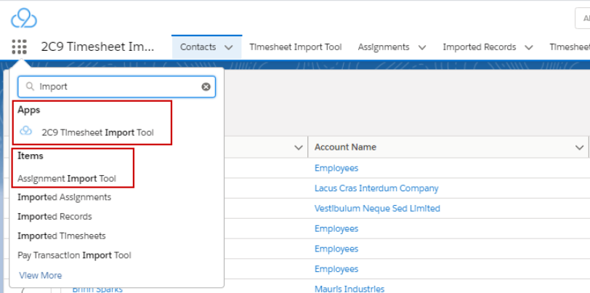Open Imported Timesheets item
The width and height of the screenshot is (590, 293).
(61, 236)
